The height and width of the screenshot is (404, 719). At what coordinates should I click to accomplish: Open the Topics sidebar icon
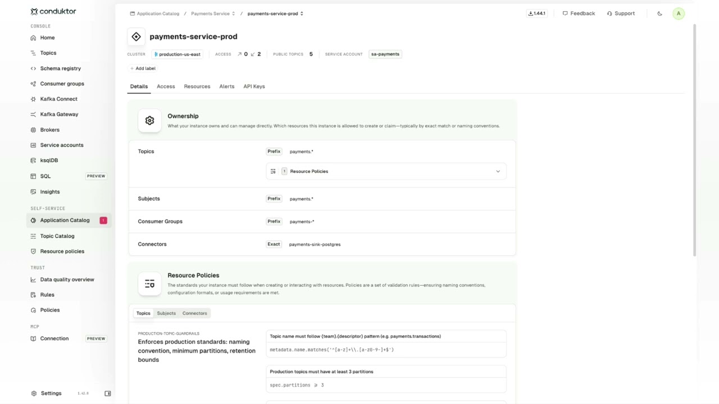(x=34, y=53)
